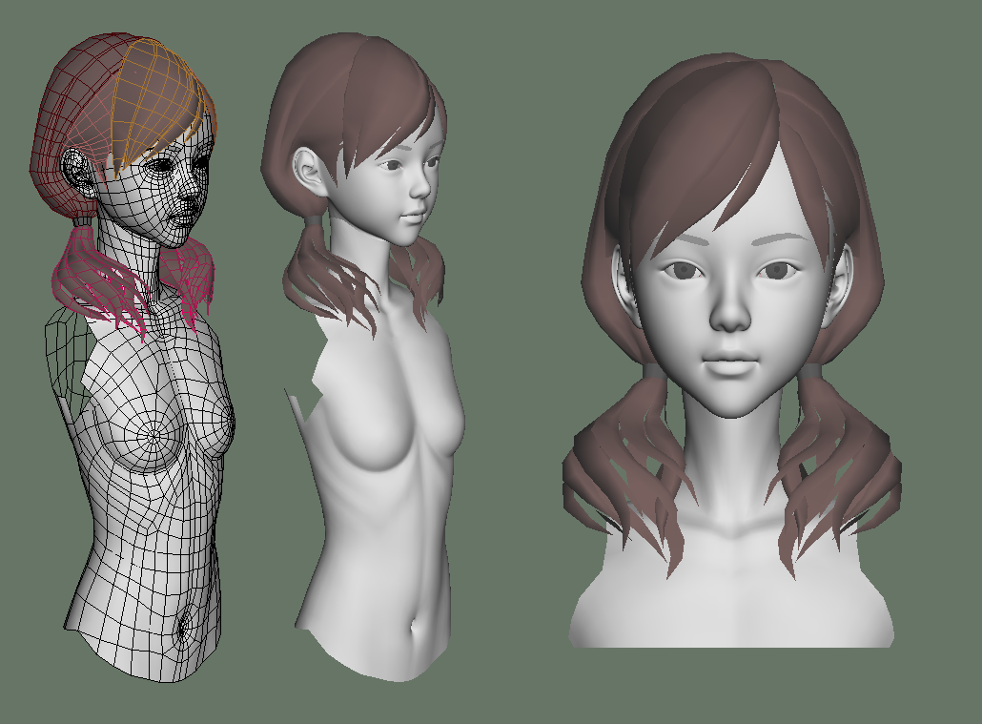Click the navel on the wireframe torso
The height and width of the screenshot is (724, 982).
pos(184,630)
